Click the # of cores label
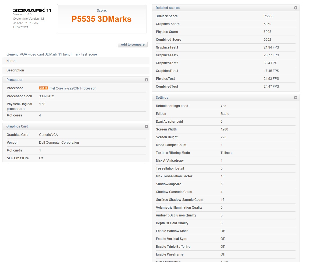 (x=14, y=115)
